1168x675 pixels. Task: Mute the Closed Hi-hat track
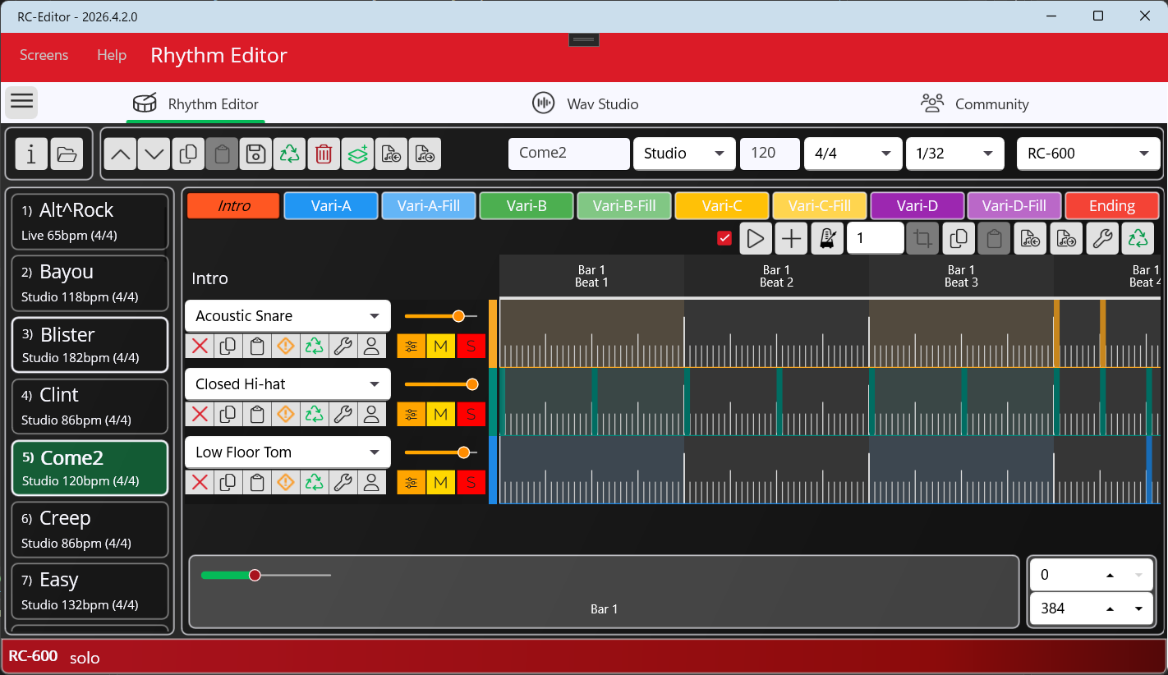pyautogui.click(x=441, y=414)
